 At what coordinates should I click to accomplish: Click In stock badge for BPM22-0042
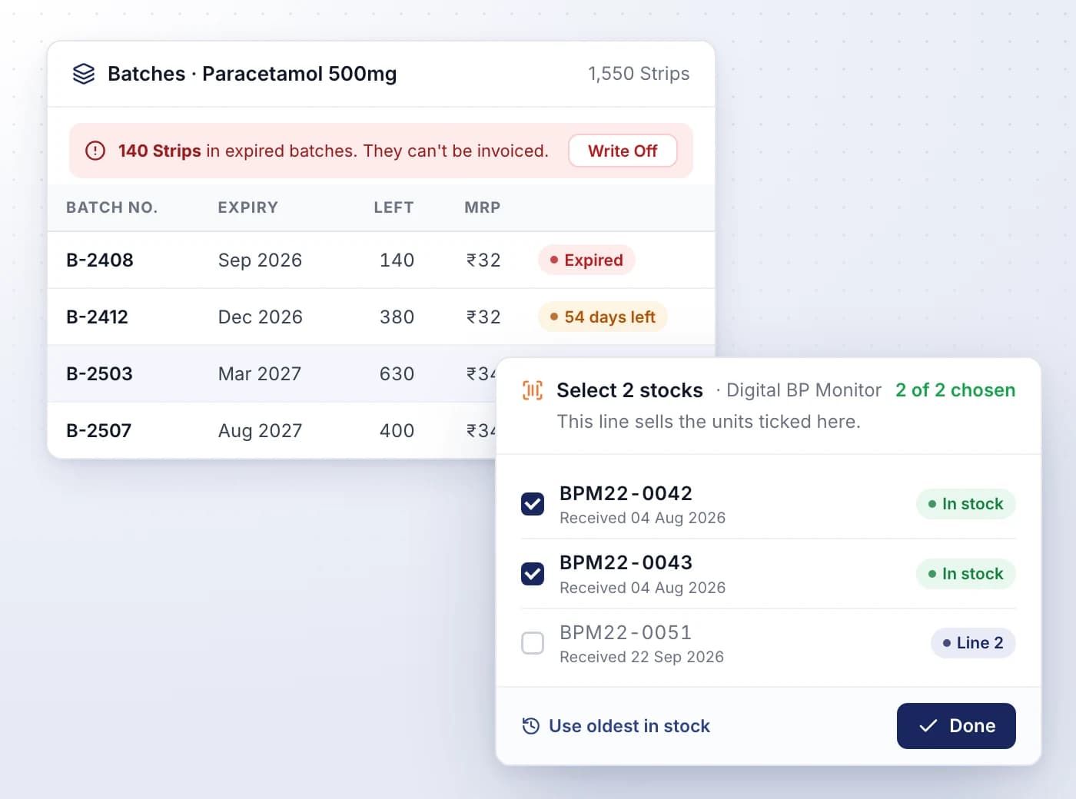[966, 504]
